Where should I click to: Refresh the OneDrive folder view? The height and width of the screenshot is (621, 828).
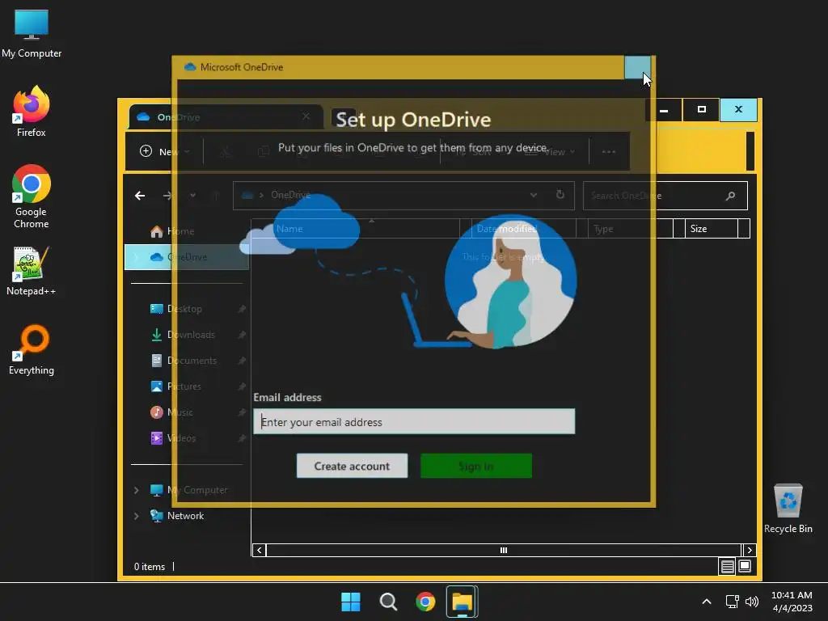tap(560, 195)
